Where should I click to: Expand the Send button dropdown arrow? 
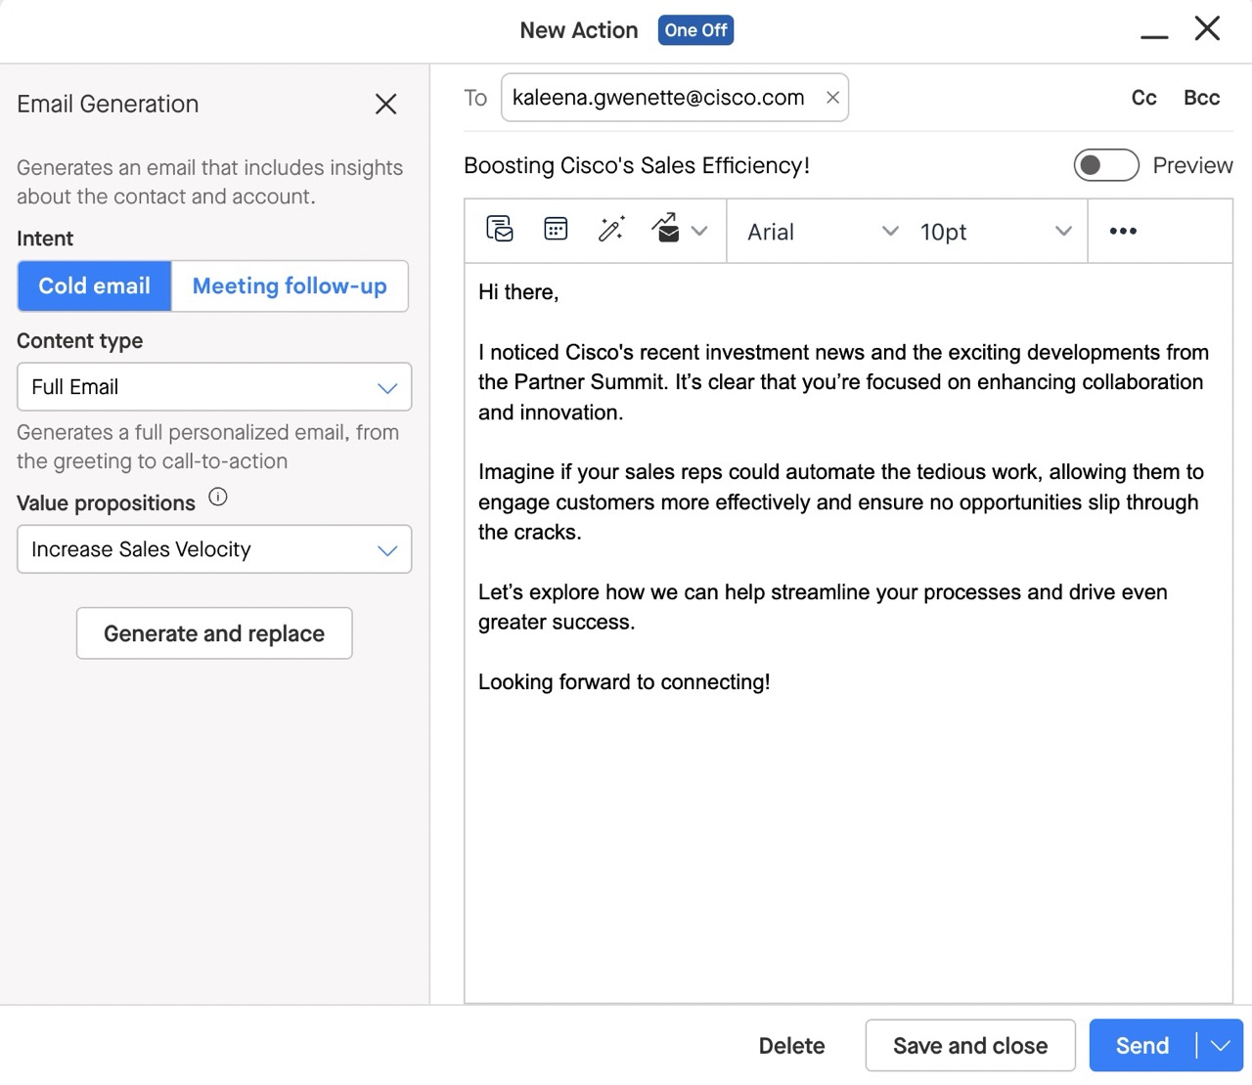pyautogui.click(x=1220, y=1045)
